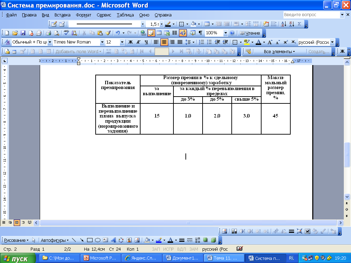This screenshot has width=351, height=263.
Task: Click the Format Painter brush icon
Action: pyautogui.click(x=108, y=33)
